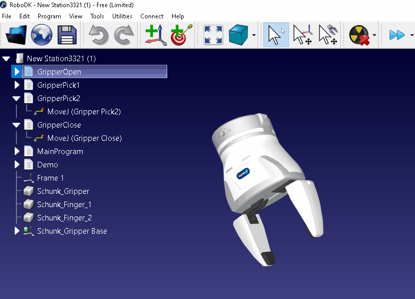Open the collision check dropdown arrow

tap(374, 35)
